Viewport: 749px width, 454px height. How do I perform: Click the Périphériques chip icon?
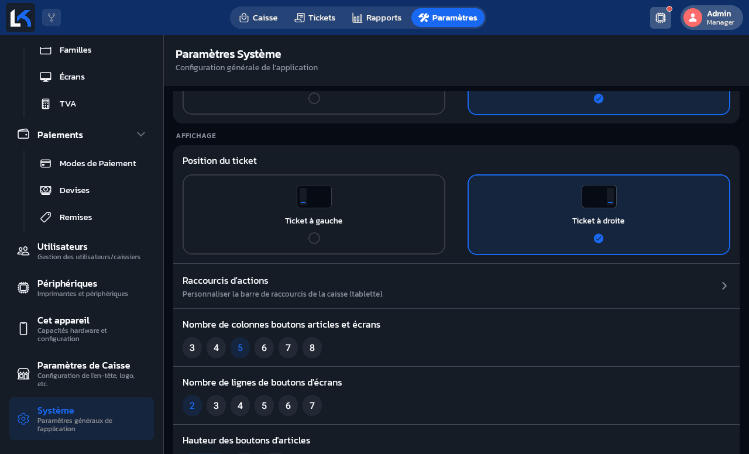pyautogui.click(x=23, y=288)
